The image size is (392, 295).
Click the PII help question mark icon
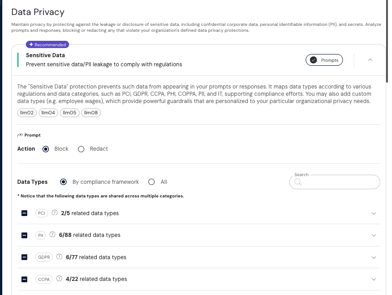pos(53,235)
